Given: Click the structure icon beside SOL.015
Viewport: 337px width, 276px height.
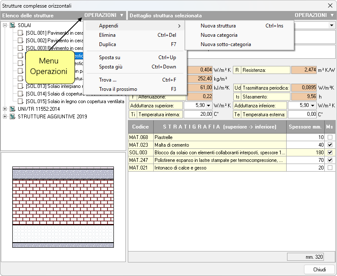Looking at the screenshot, I should point(20,101).
